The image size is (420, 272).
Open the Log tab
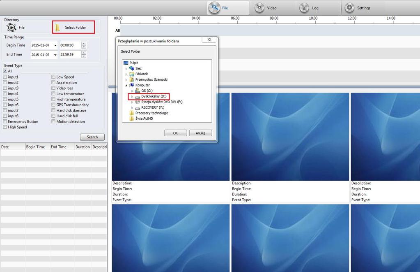309,8
